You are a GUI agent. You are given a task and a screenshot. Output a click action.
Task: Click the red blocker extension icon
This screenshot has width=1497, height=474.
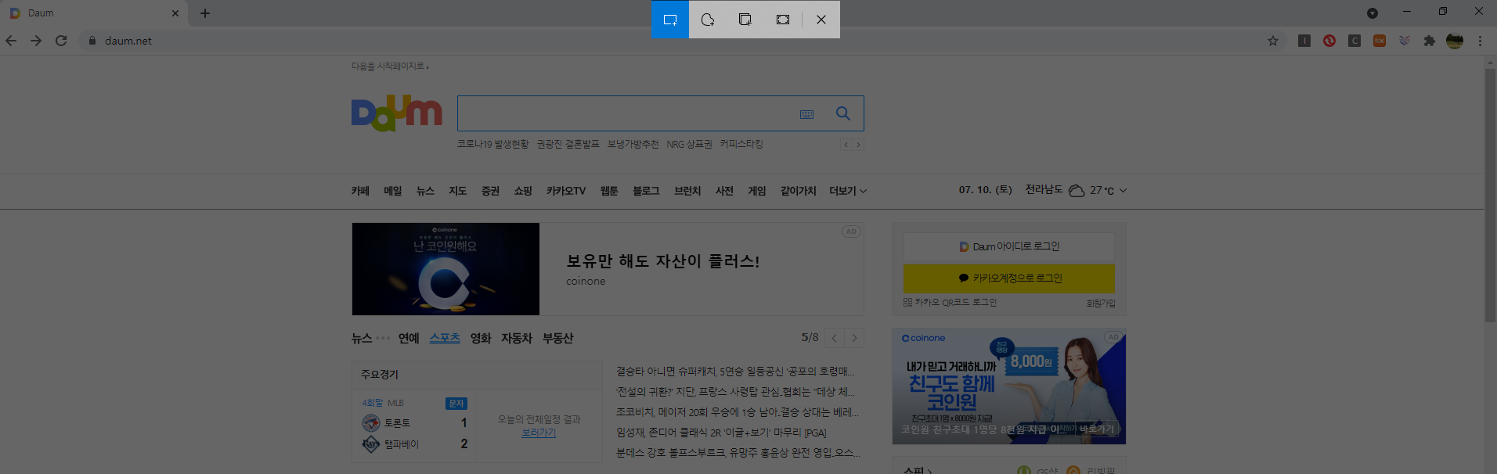pos(1329,41)
